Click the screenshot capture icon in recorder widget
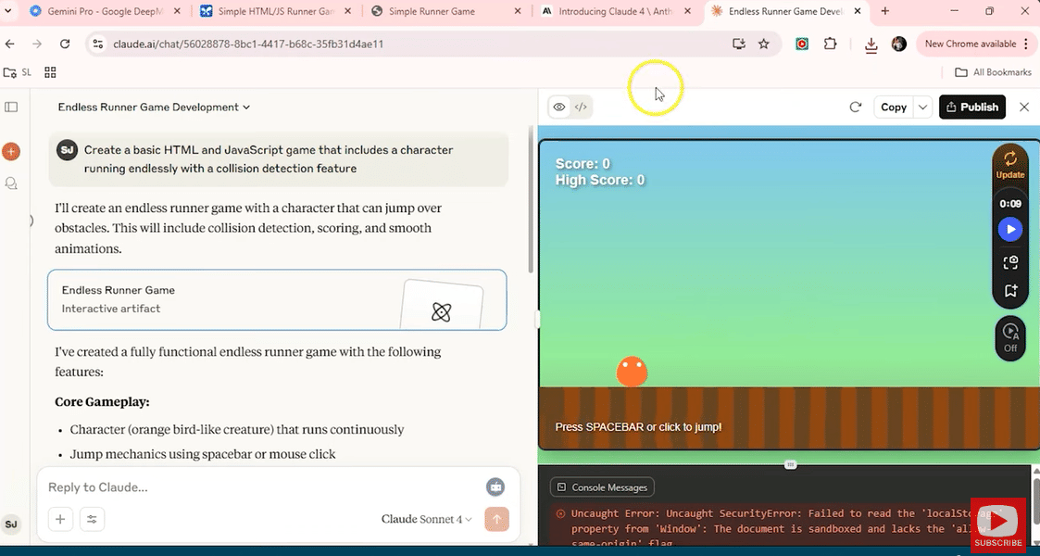The image size is (1040, 556). [x=1010, y=262]
